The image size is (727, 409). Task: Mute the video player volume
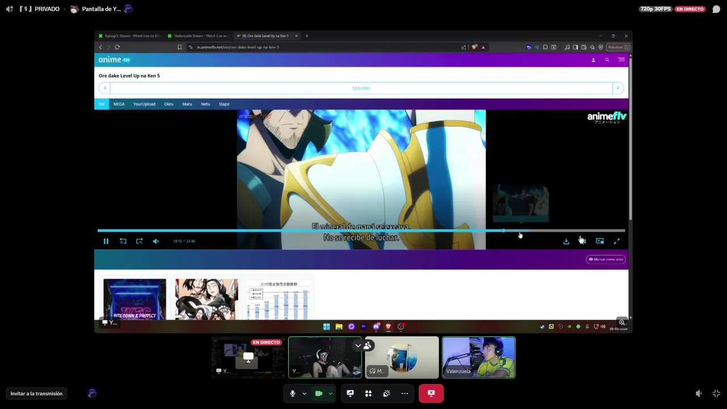pyautogui.click(x=156, y=241)
